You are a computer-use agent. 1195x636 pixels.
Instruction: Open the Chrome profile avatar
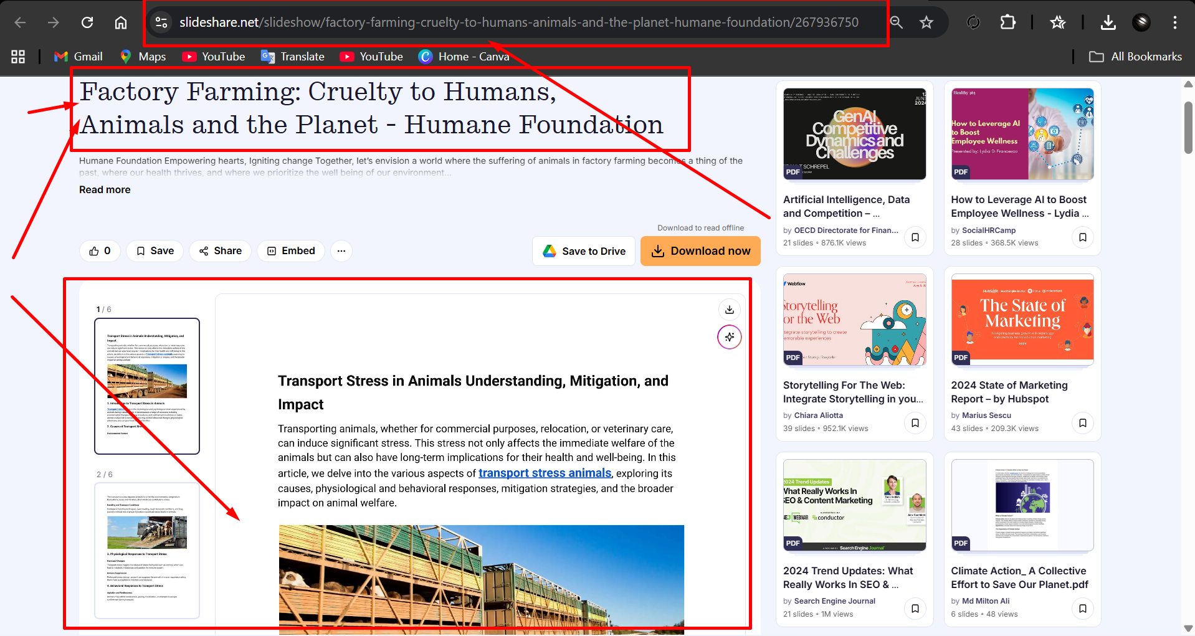pyautogui.click(x=1141, y=22)
